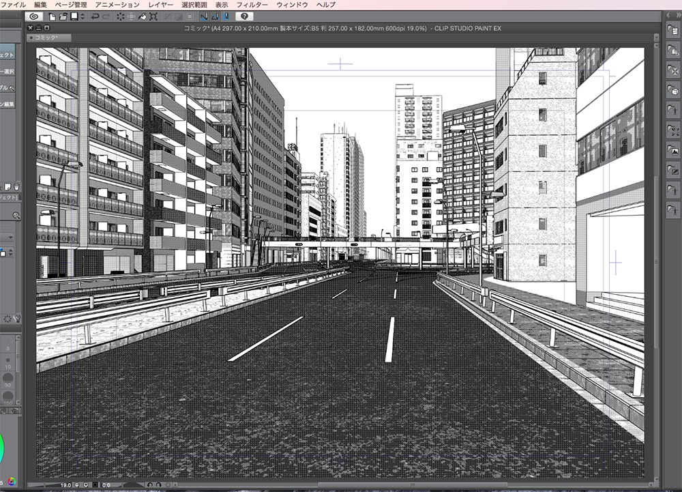Screen dimensions: 682x492
Task: Open the フィルター menu
Action: 252,5
